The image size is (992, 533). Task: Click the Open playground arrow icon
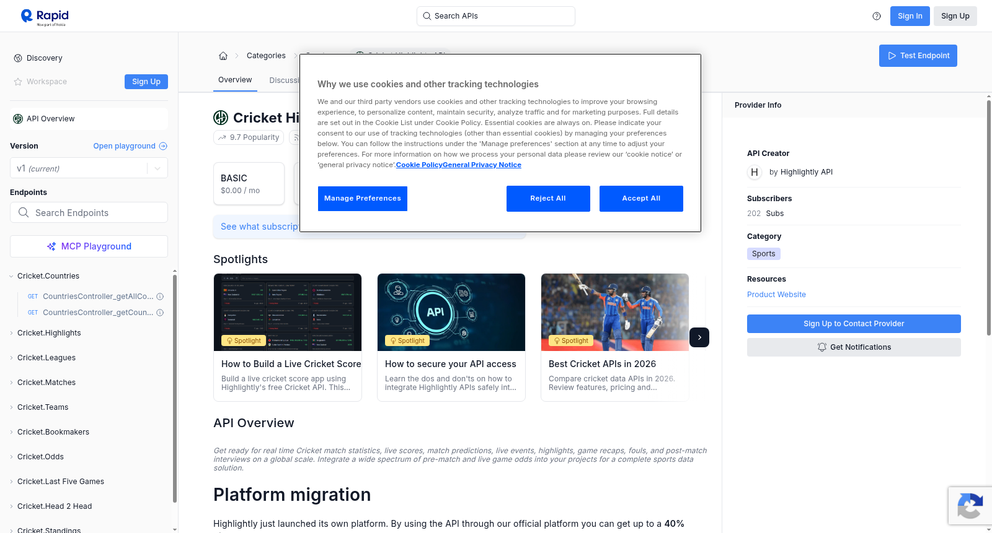[x=163, y=146]
